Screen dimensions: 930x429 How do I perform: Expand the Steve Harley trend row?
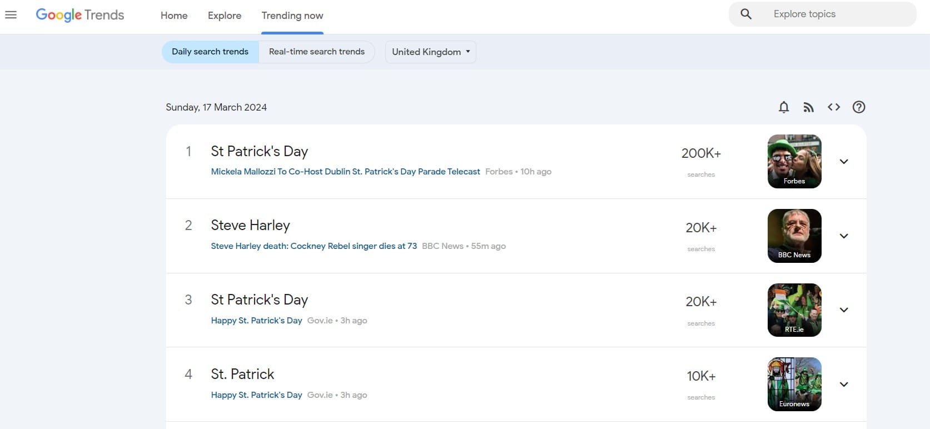[x=844, y=236]
